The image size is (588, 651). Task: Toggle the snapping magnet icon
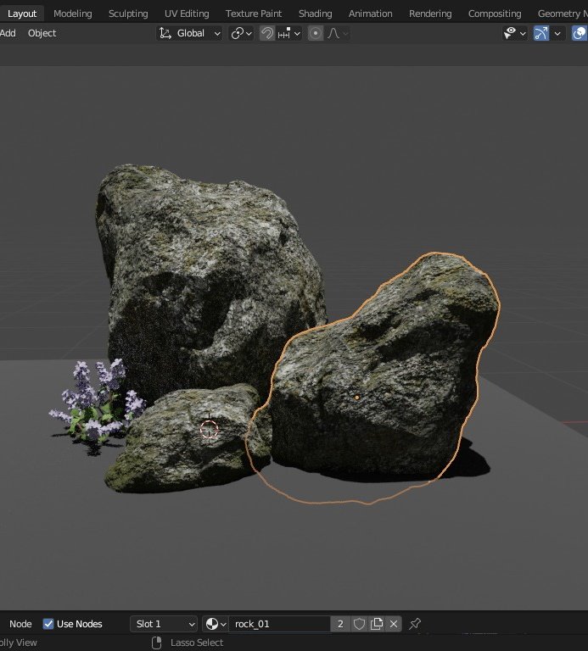(x=266, y=33)
